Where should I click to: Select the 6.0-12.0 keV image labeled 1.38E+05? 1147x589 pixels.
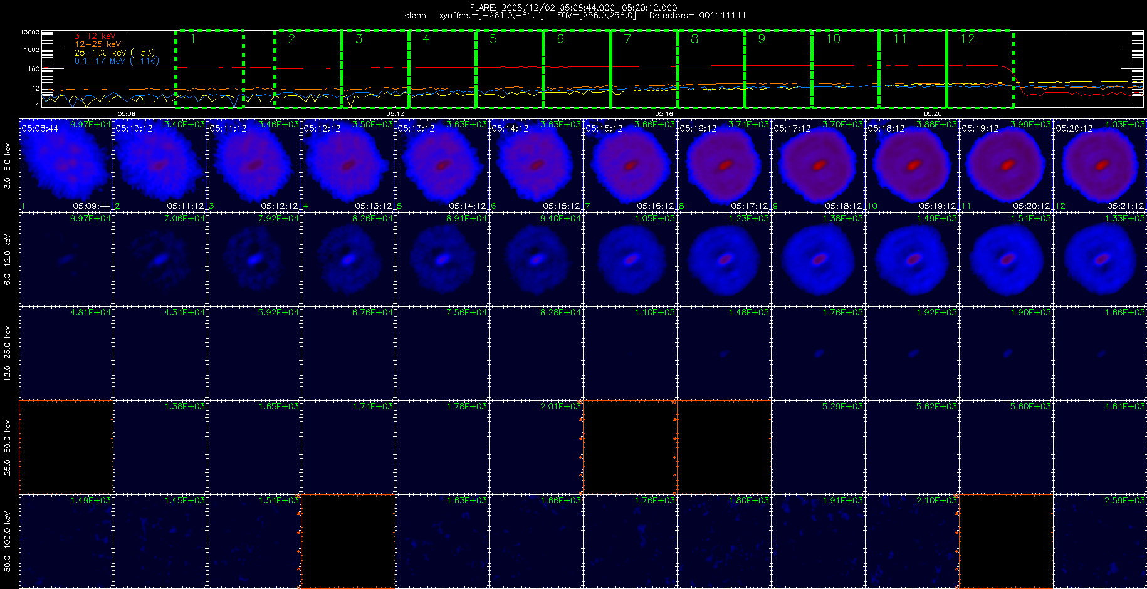[x=818, y=259]
